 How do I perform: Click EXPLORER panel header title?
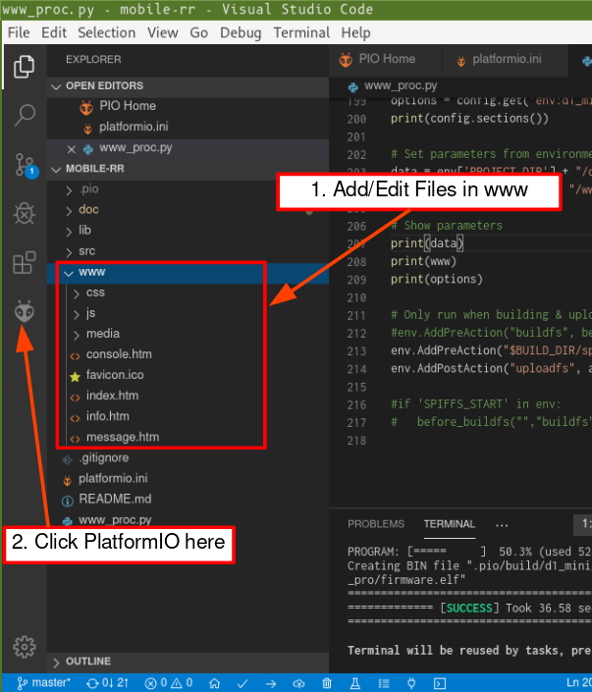(93, 59)
